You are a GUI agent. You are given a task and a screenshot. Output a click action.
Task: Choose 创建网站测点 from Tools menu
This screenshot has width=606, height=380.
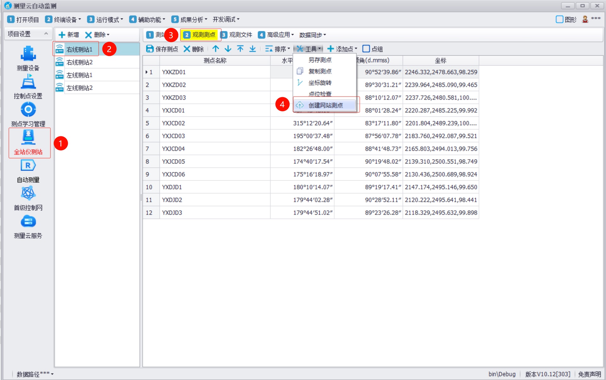pyautogui.click(x=325, y=105)
